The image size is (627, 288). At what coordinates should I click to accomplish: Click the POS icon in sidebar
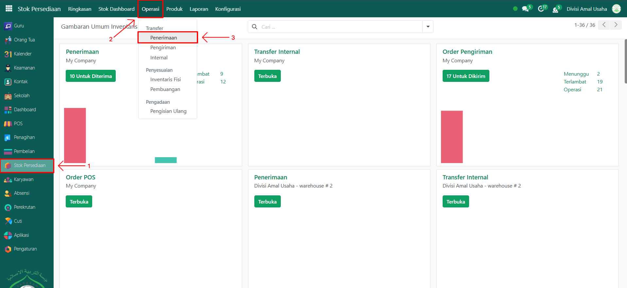tap(8, 124)
